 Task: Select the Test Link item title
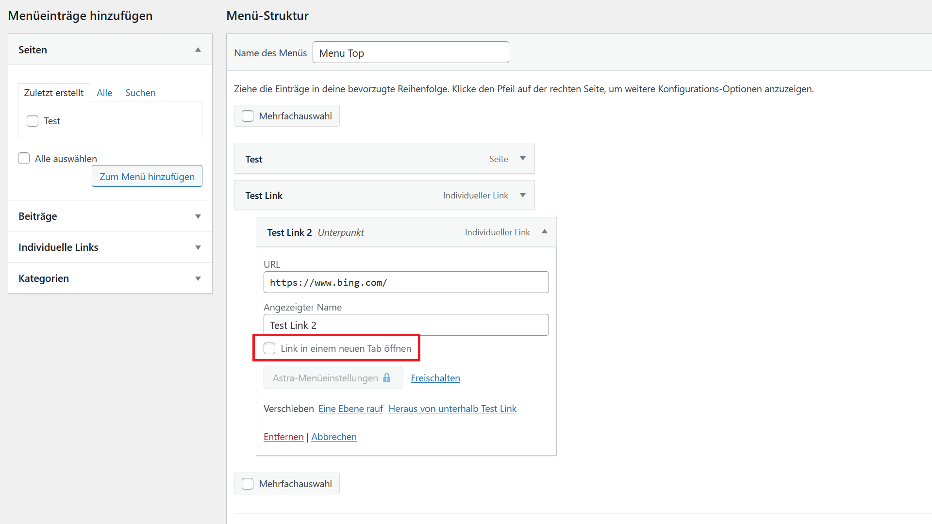(x=264, y=196)
